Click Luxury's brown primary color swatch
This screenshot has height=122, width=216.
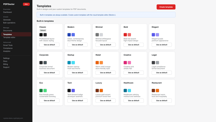click(97, 91)
